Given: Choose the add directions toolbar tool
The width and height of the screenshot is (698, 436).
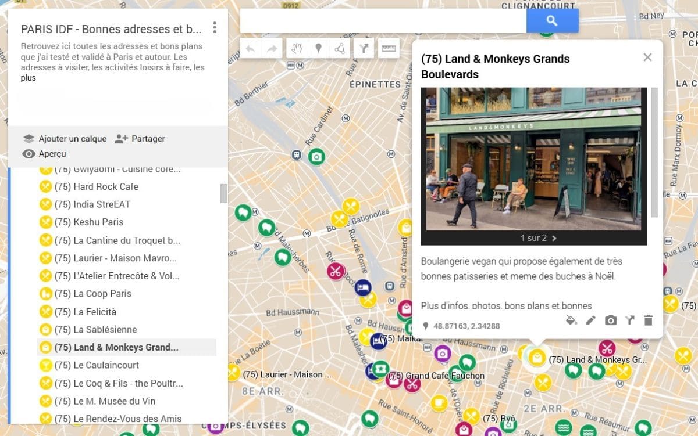Looking at the screenshot, I should point(364,49).
